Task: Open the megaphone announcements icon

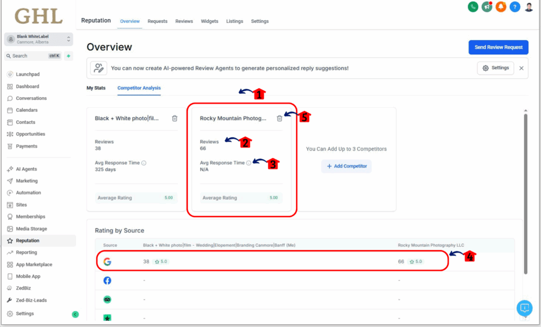Action: point(487,6)
